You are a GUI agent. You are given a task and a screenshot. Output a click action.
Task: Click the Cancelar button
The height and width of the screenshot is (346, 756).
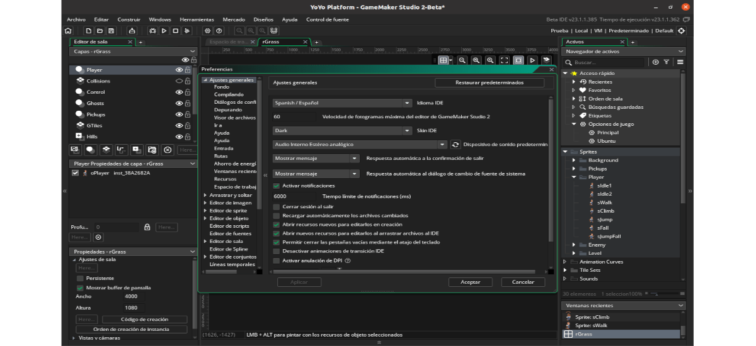(523, 282)
